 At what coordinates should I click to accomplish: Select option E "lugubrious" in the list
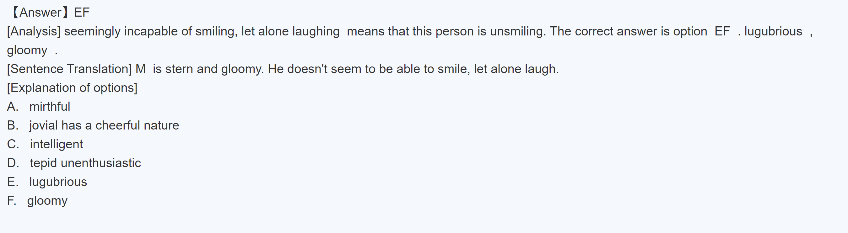point(58,182)
